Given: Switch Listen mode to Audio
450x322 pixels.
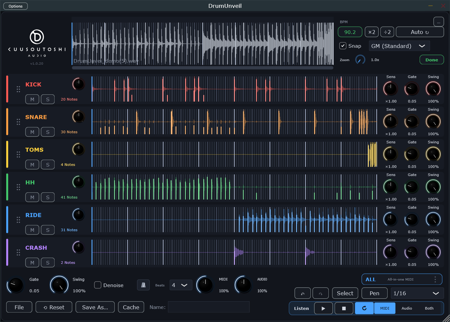Looking at the screenshot, I should coord(407,308).
